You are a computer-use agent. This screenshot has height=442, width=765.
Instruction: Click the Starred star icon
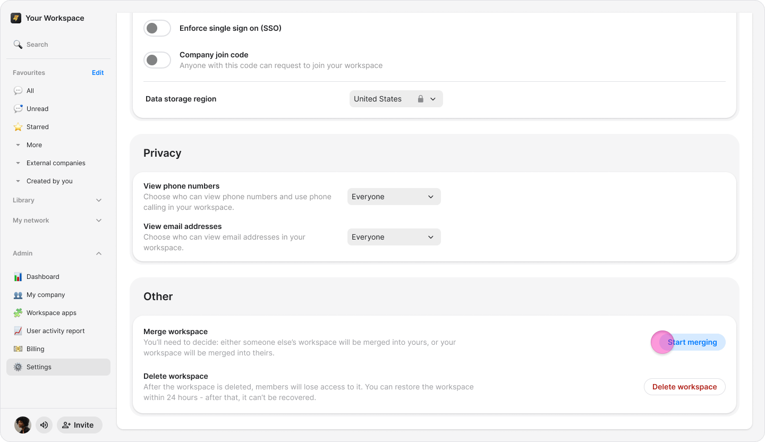[x=18, y=127]
